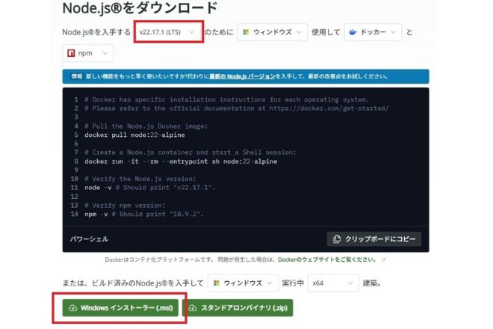Click the npm logo icon
The width and height of the screenshot is (493, 329).
(71, 53)
